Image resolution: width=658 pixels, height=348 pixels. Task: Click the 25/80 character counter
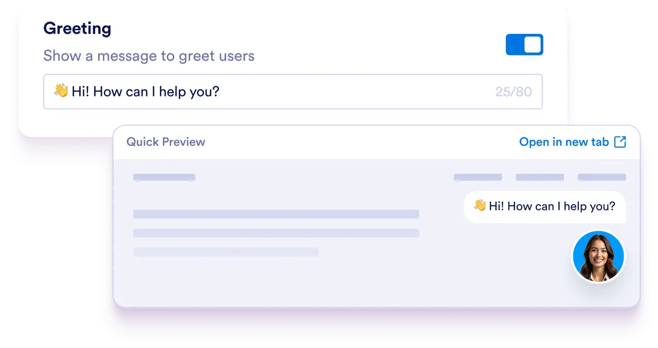[514, 92]
